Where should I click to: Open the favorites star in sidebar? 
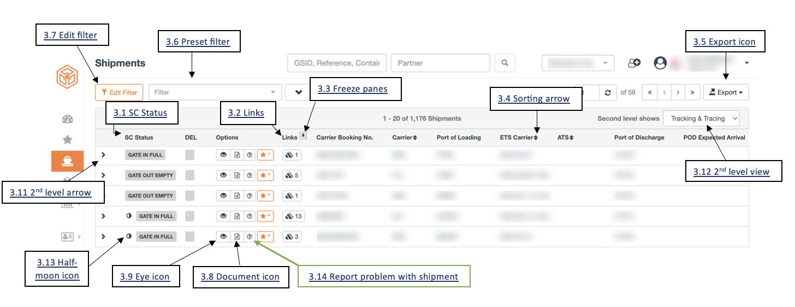click(x=68, y=139)
